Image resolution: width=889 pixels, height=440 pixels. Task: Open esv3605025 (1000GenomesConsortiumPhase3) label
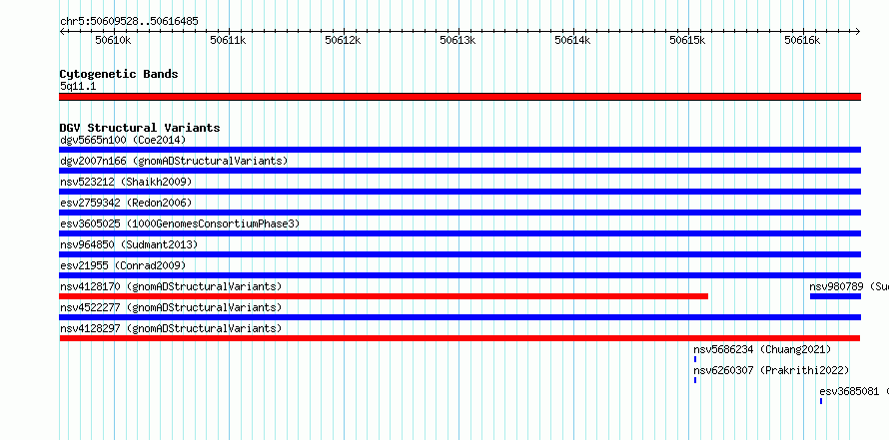[180, 223]
